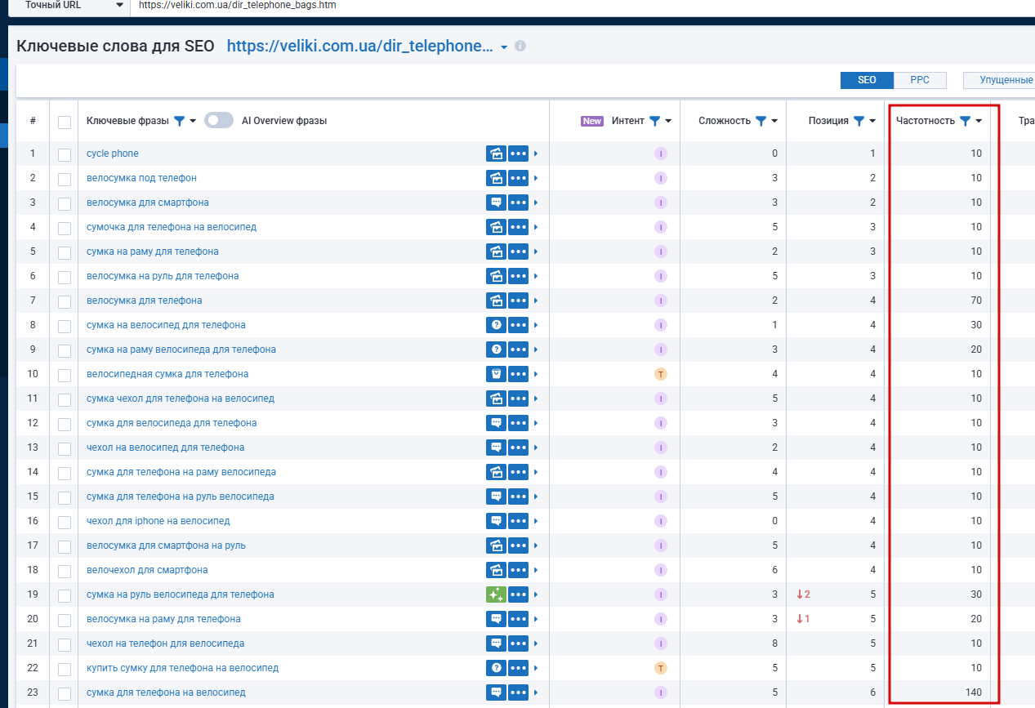The height and width of the screenshot is (708, 1035).
Task: Click frequency value 70 for 'велосумка для телефона'
Action: point(976,301)
